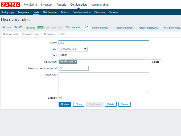Open Host prototypes link
This screenshot has width=181, height=136.
[172, 28]
